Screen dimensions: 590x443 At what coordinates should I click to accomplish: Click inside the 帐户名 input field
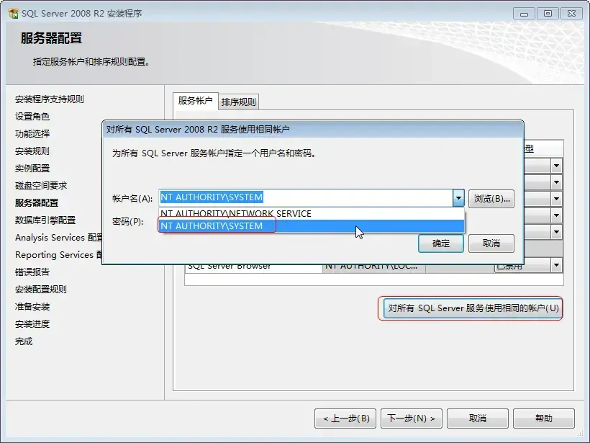pos(306,198)
